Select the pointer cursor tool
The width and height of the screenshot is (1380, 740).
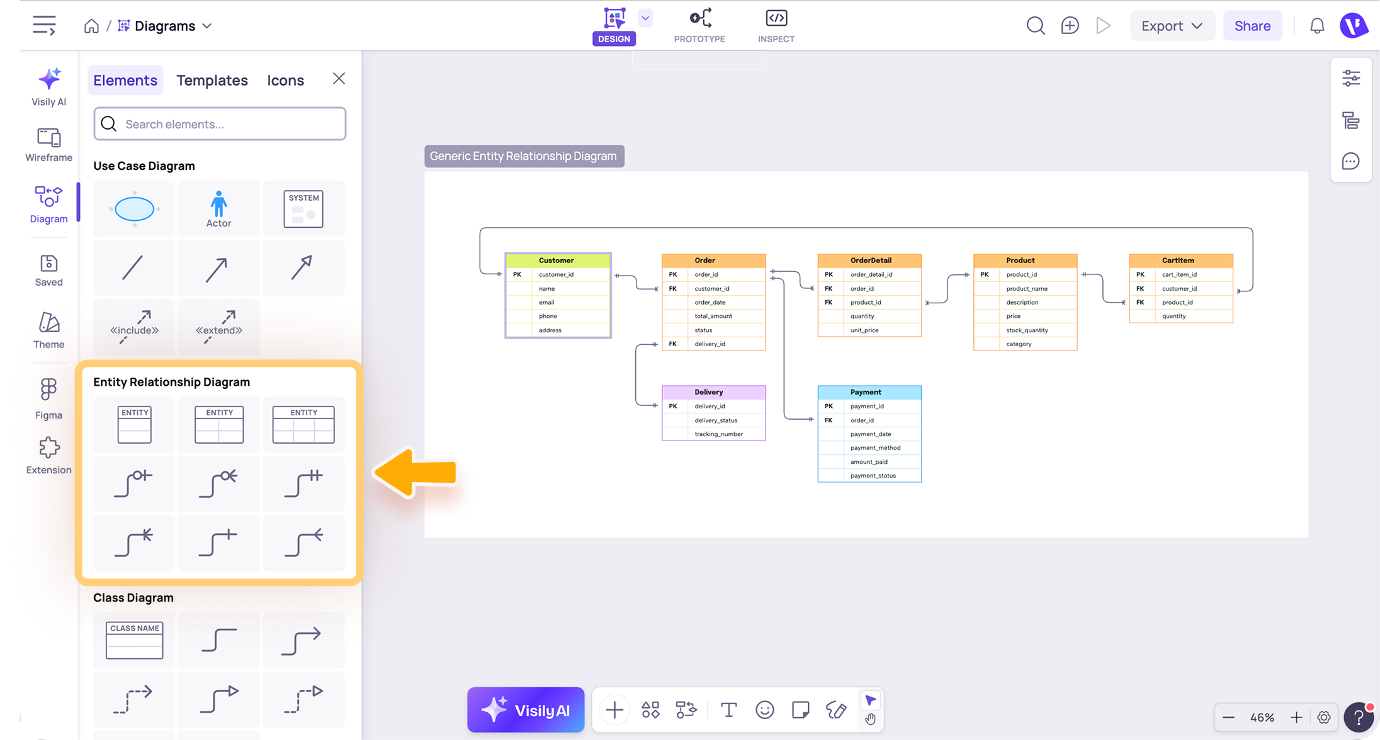pos(870,700)
